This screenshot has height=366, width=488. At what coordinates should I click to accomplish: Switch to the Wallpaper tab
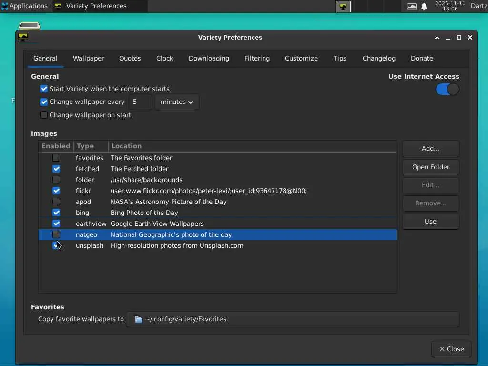coord(88,58)
